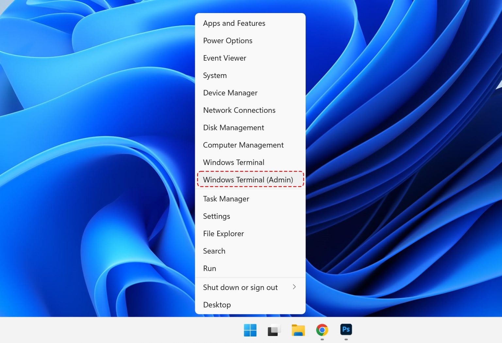Open the Run dialog entry
The image size is (502, 343).
209,268
